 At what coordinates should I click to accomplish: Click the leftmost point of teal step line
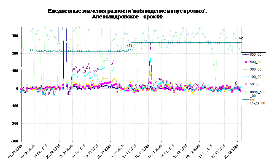22,50
